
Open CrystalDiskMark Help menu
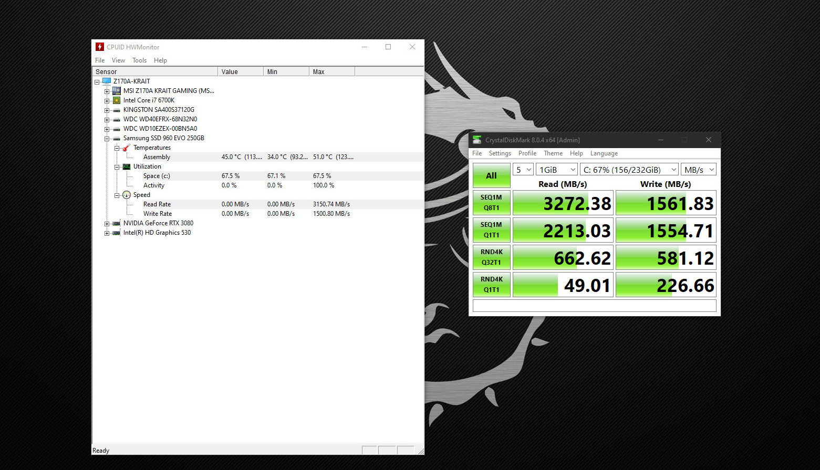click(576, 153)
